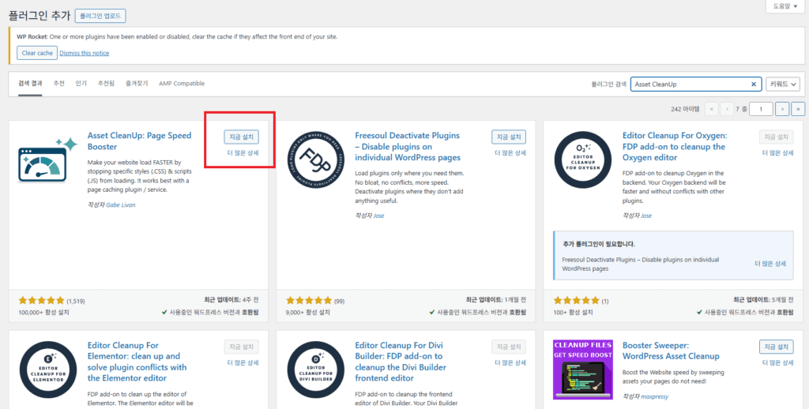Viewport: 809px width, 409px height.
Task: Open the Editor Cleanup For Elementor title link
Action: (137, 362)
